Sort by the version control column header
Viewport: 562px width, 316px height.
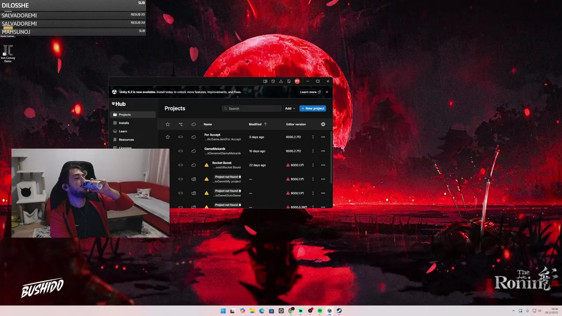coord(180,124)
